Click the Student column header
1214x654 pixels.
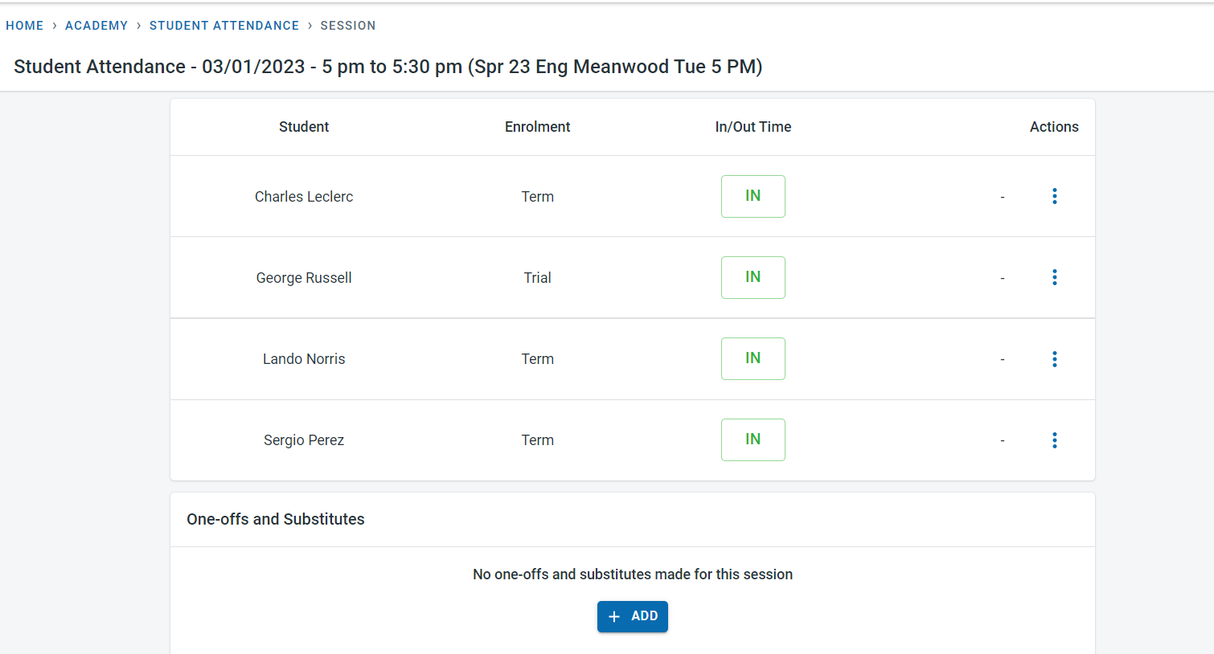[303, 127]
